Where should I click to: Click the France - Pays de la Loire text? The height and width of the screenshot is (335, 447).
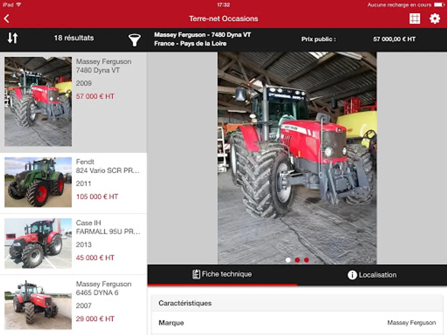[x=190, y=44]
